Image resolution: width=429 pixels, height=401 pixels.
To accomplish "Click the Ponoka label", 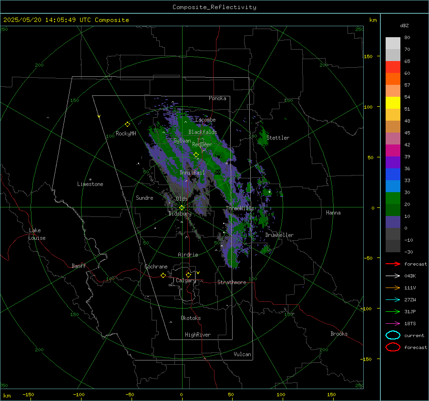I will click(x=217, y=98).
